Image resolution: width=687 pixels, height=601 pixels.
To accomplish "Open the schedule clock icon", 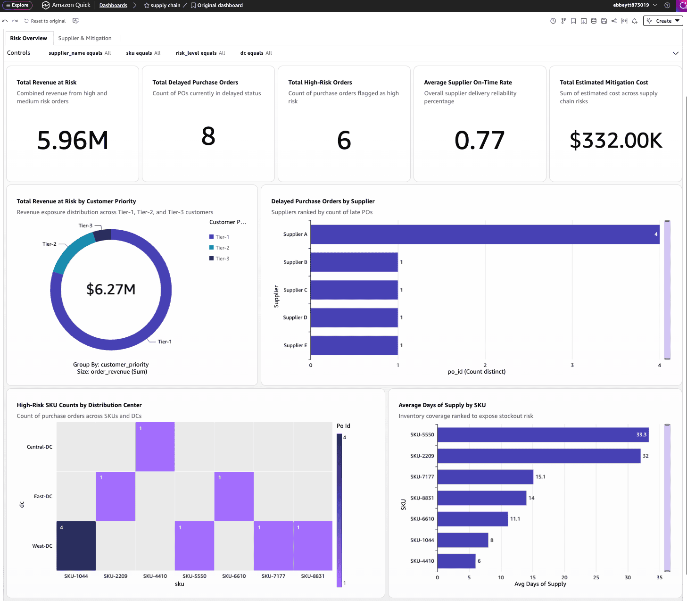I will 553,21.
